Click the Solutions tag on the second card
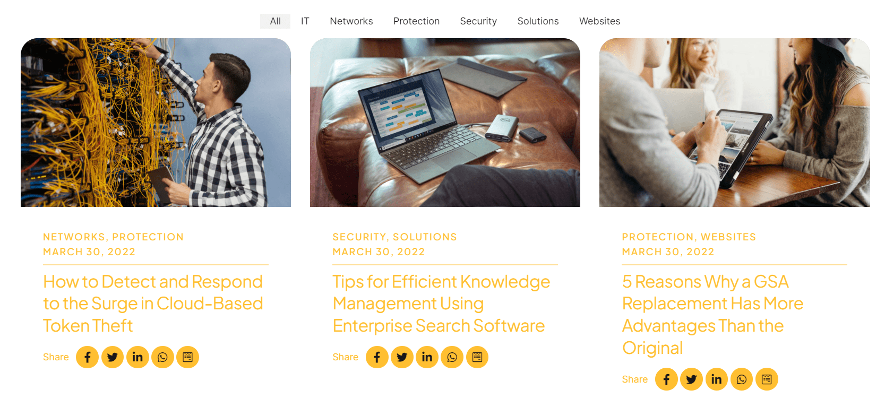The height and width of the screenshot is (407, 885). [x=425, y=237]
